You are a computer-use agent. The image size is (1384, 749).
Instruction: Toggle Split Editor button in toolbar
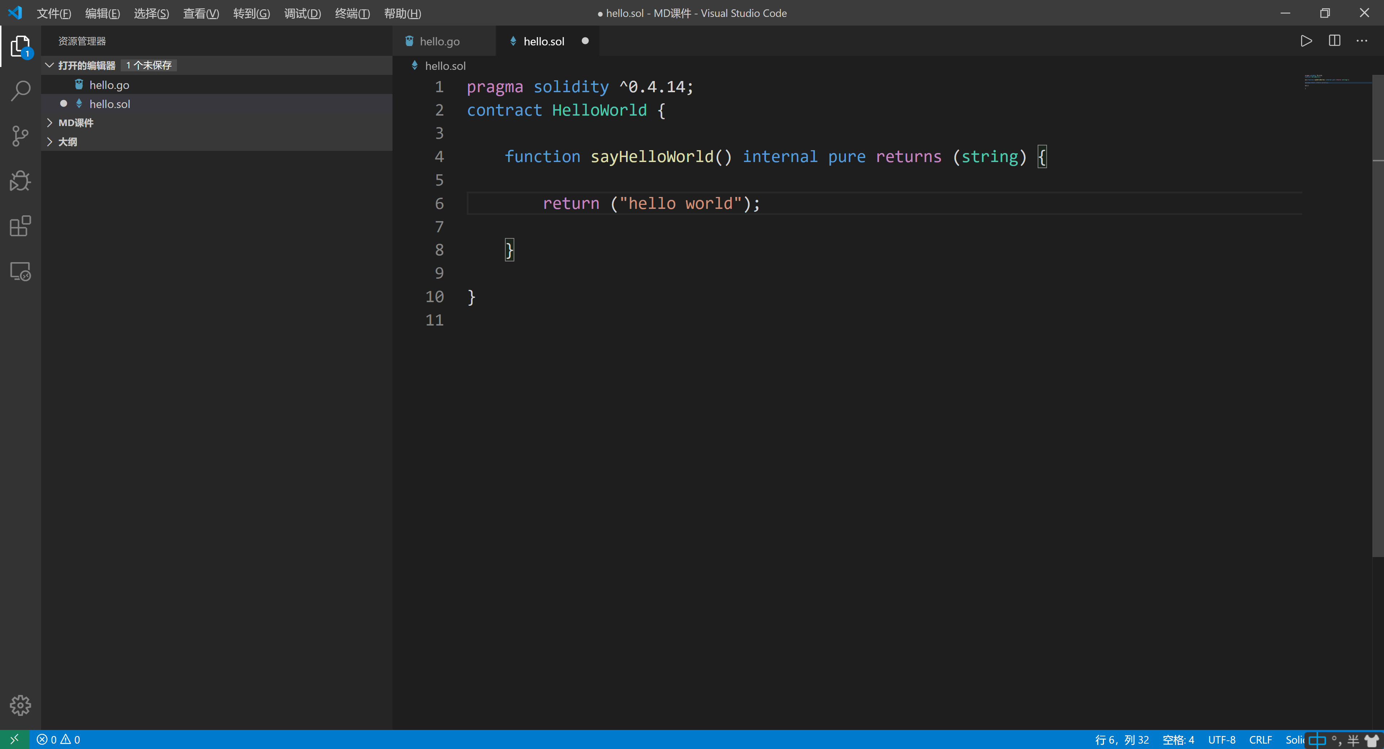click(1334, 41)
